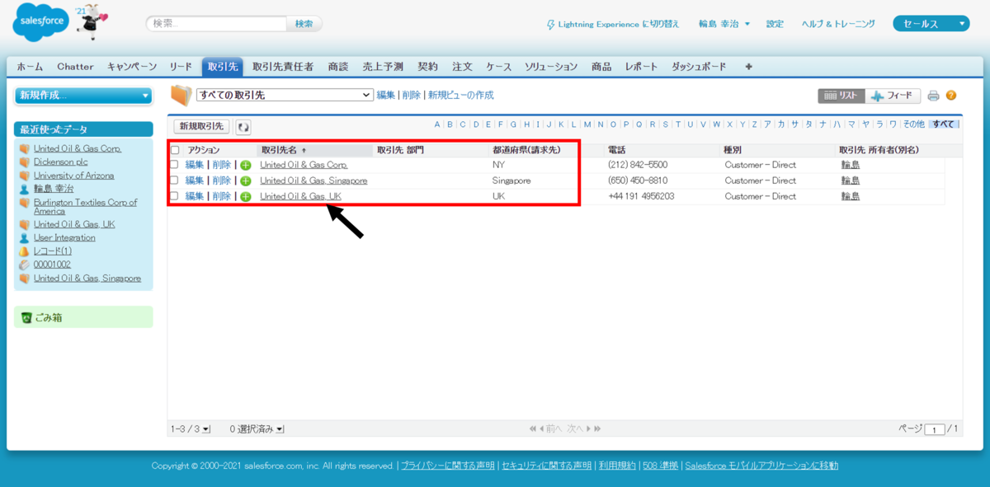
Task: Click the printer icon for printable view
Action: coord(933,96)
